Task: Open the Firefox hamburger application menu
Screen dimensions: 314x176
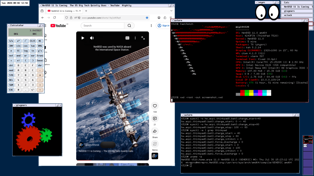Action: 171,18
